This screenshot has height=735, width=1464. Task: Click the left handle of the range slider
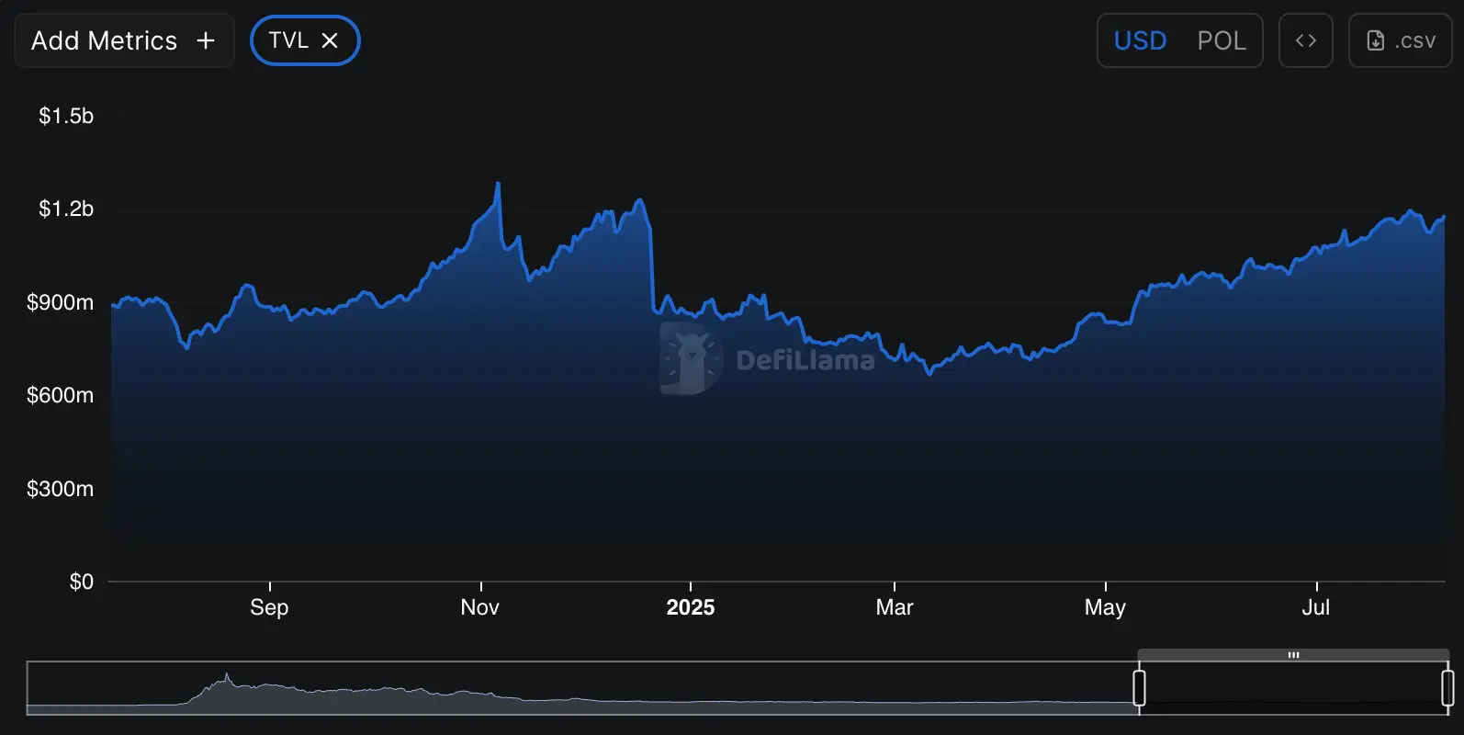point(1139,687)
